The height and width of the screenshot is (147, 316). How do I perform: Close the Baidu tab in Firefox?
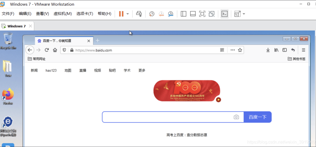(88, 41)
